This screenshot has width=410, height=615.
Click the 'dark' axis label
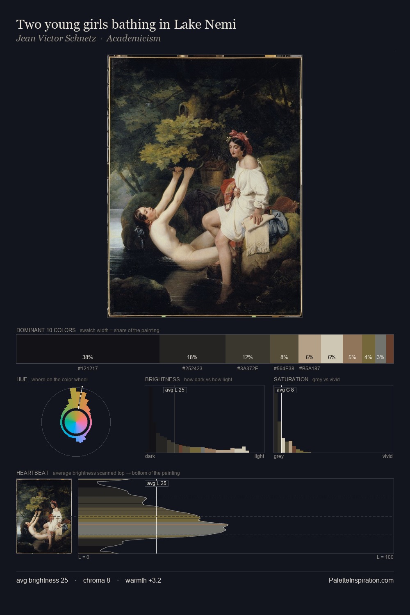click(150, 456)
